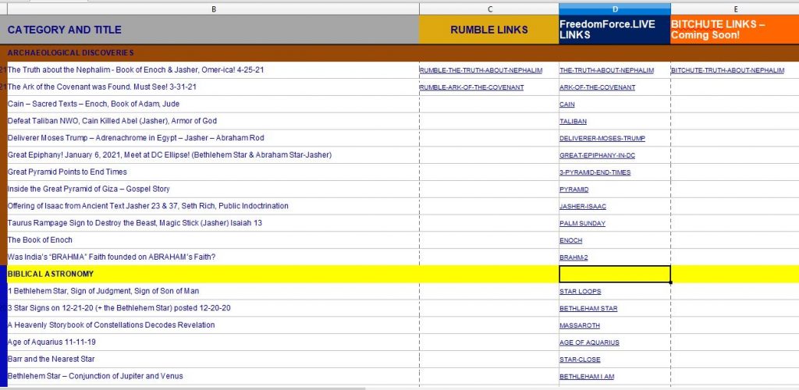Select 'Great Epiphany! January 6, 2021' cell

pyautogui.click(x=213, y=154)
